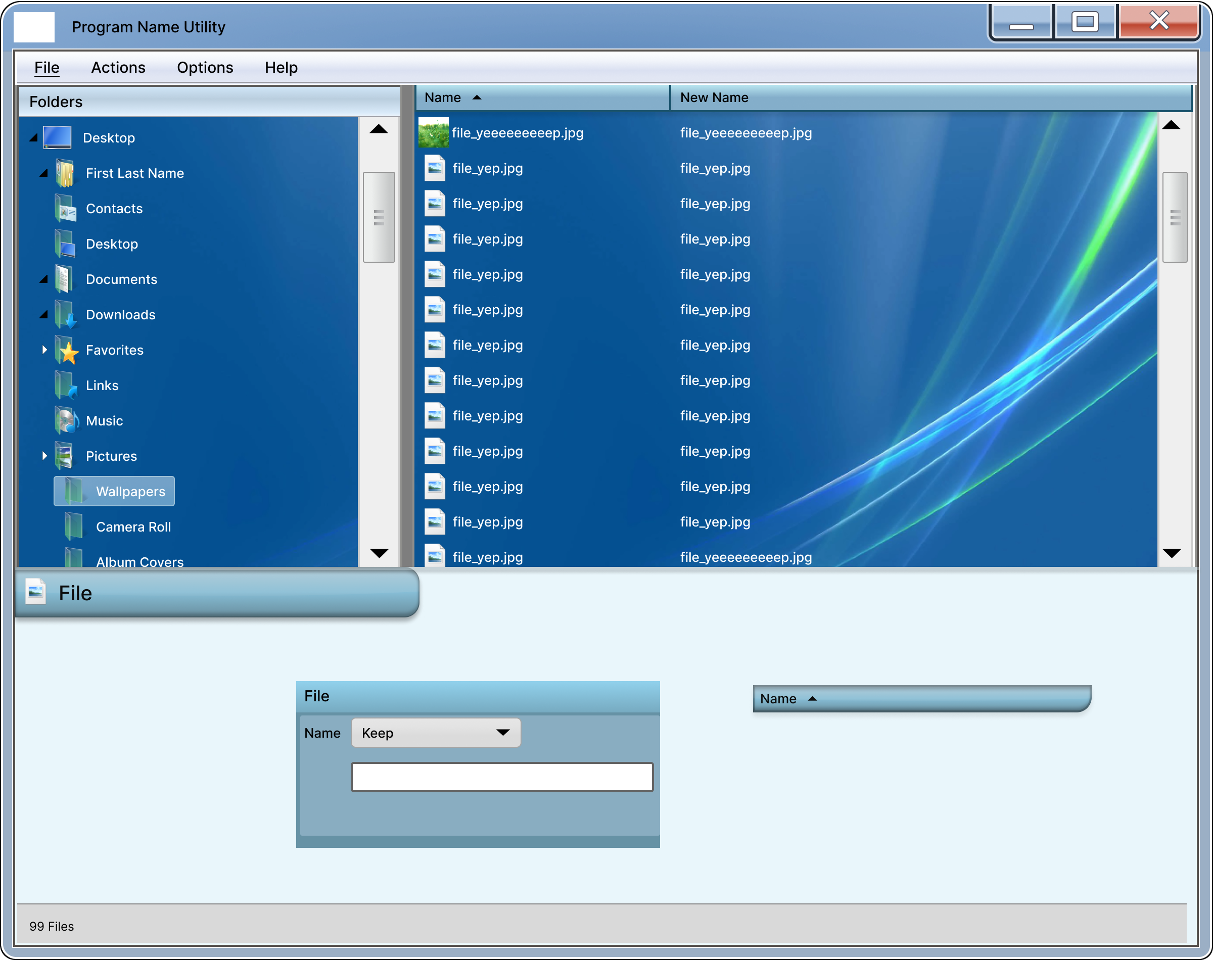The image size is (1213, 960).
Task: Open the Options menu
Action: coord(205,67)
